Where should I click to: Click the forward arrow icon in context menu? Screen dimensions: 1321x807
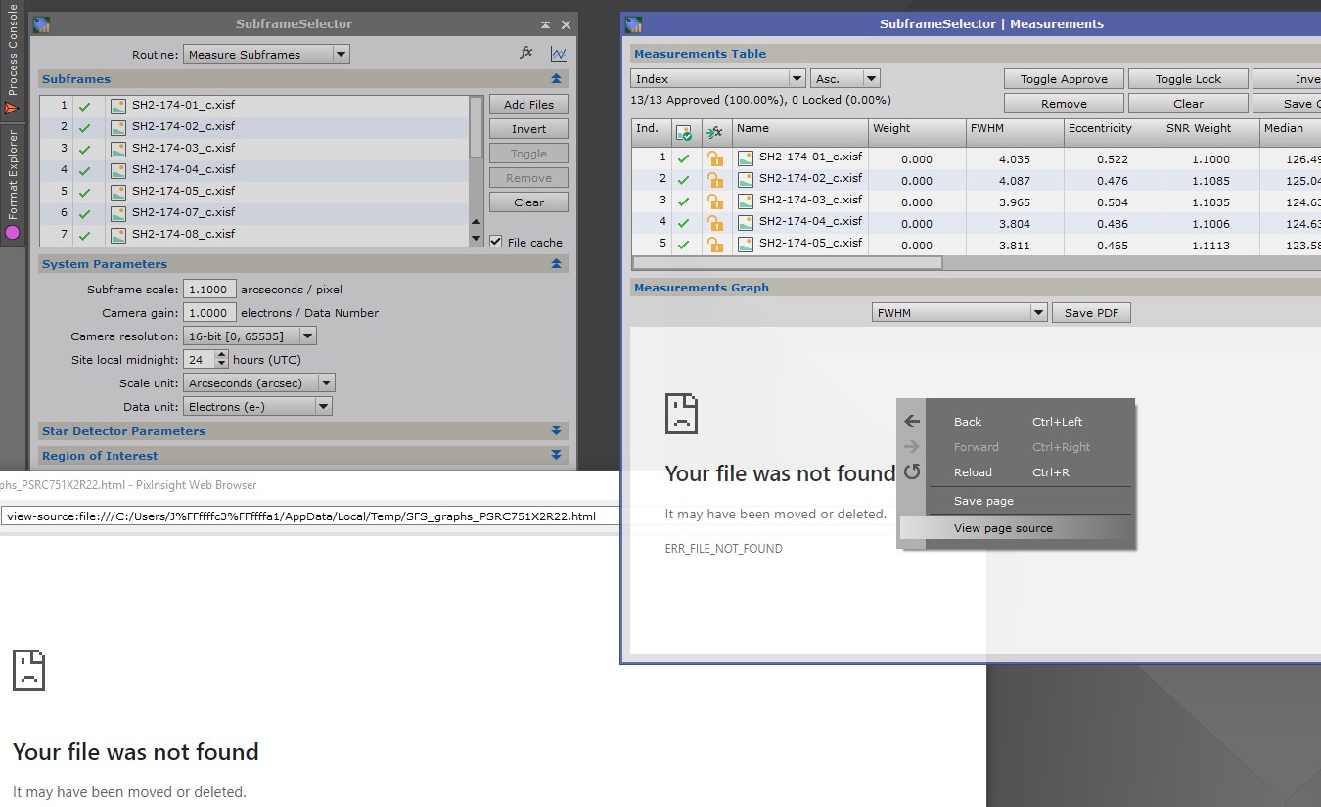click(x=912, y=447)
